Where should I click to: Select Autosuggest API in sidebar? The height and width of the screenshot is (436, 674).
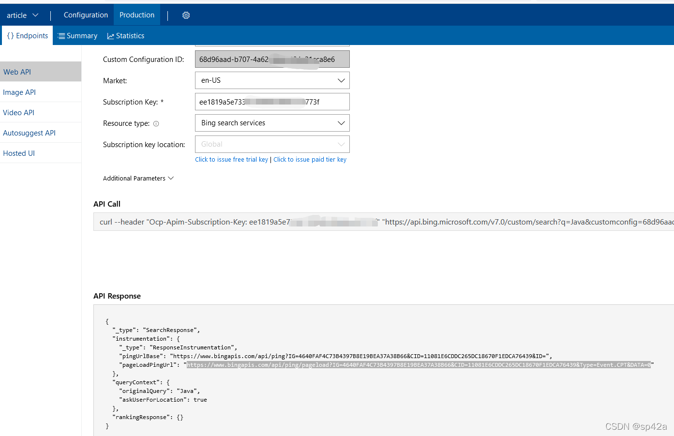click(41, 133)
